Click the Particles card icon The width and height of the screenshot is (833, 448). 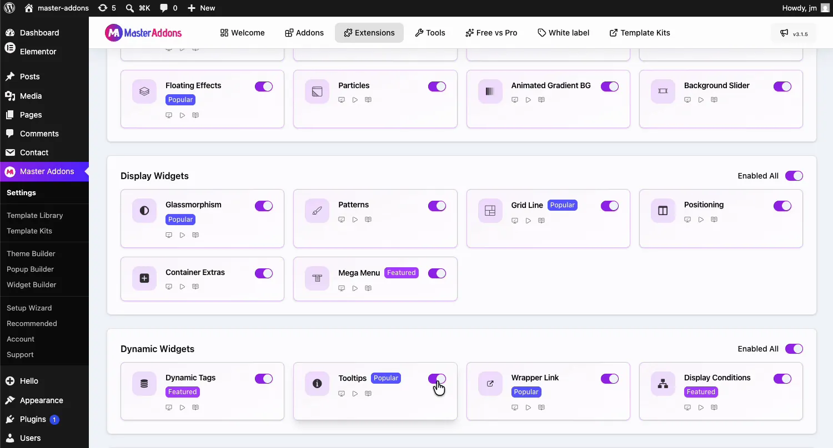[x=317, y=91]
